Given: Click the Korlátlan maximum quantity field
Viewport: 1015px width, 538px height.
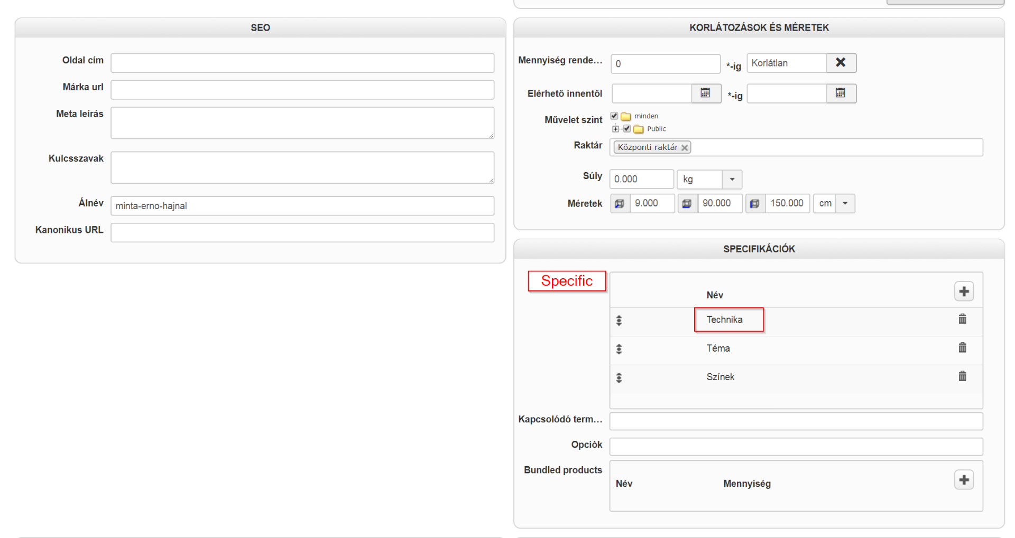Looking at the screenshot, I should click(787, 63).
